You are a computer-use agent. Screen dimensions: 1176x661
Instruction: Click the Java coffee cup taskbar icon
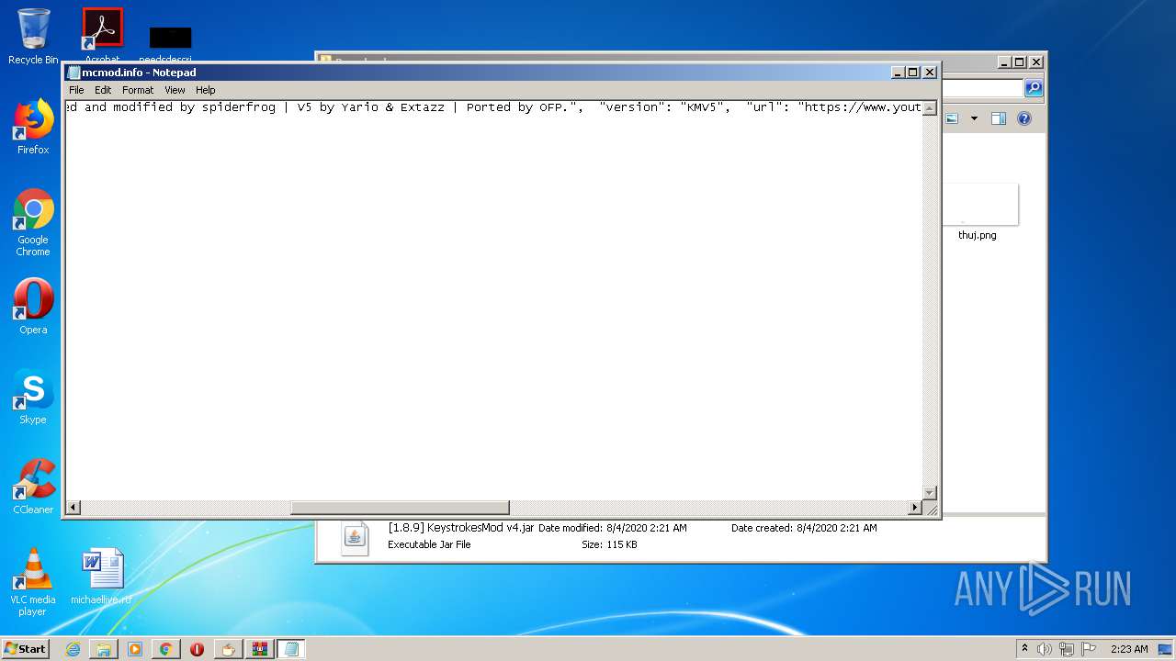[229, 649]
